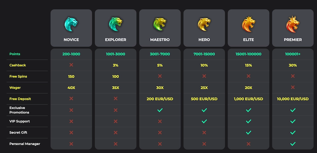317x153 pixels.
Task: Select the Points row label
Action: coord(15,54)
